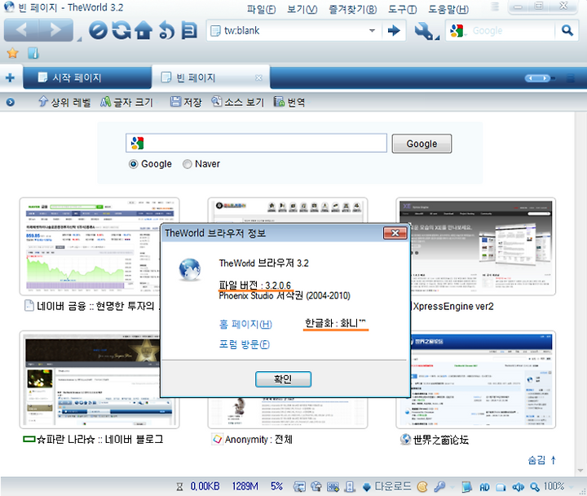This screenshot has height=496, width=587.
Task: Open favorites with the star icon
Action: [13, 53]
